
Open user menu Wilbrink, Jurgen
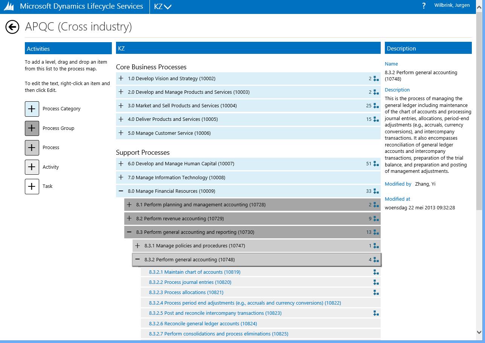pos(452,5)
